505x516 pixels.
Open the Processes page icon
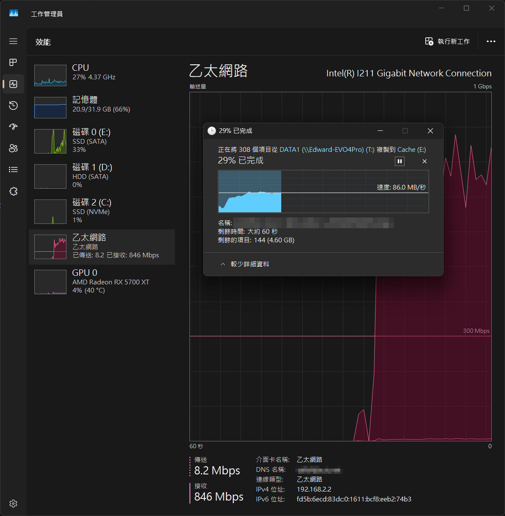point(13,63)
